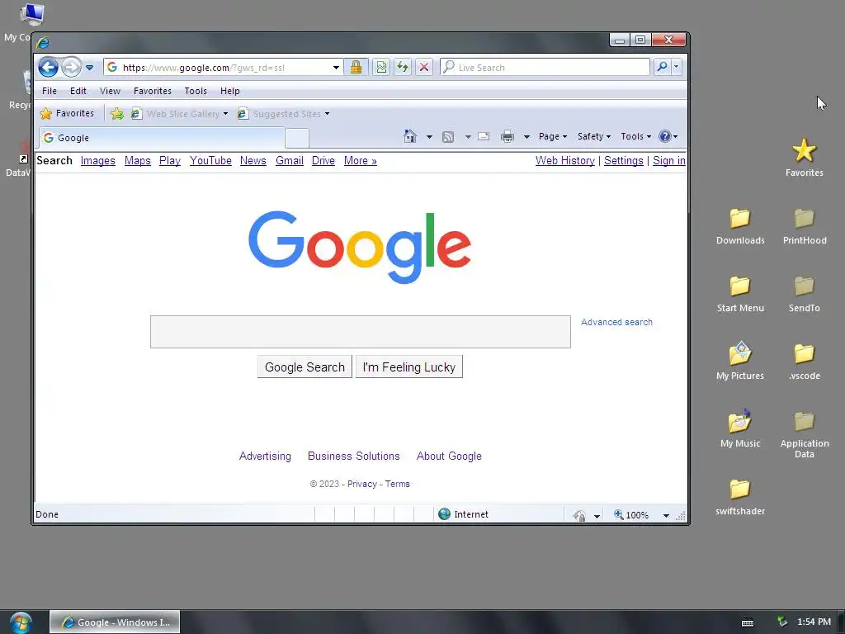
Task: Click the security lock icon
Action: pyautogui.click(x=356, y=68)
